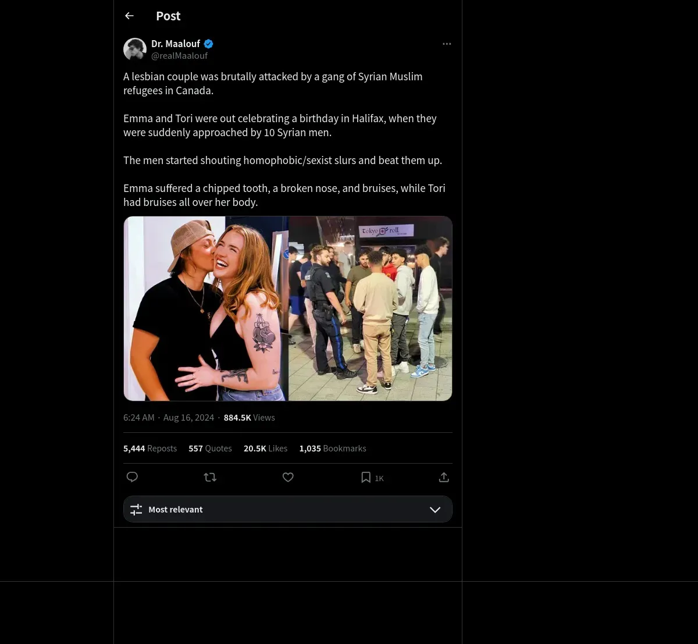Click the Aug 16, 2024 timestamp
Screen dimensions: 698x644
point(188,418)
